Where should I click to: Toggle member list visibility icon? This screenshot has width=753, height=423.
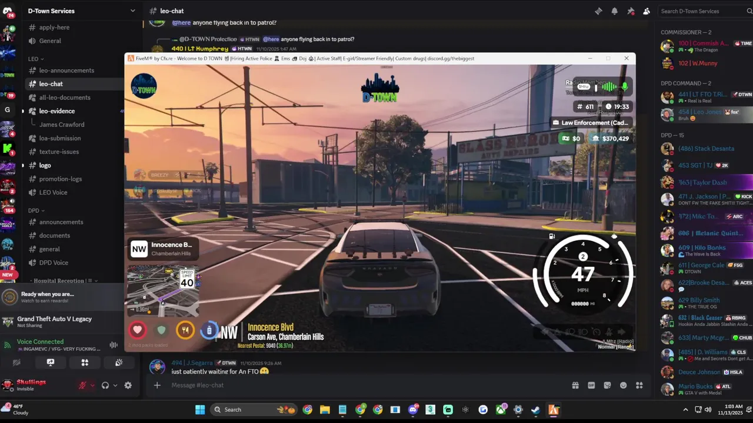coord(647,11)
